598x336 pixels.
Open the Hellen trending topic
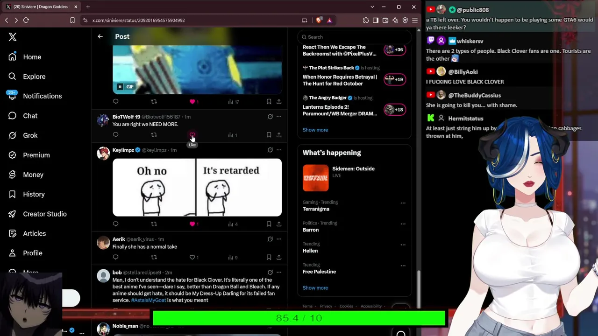point(310,251)
